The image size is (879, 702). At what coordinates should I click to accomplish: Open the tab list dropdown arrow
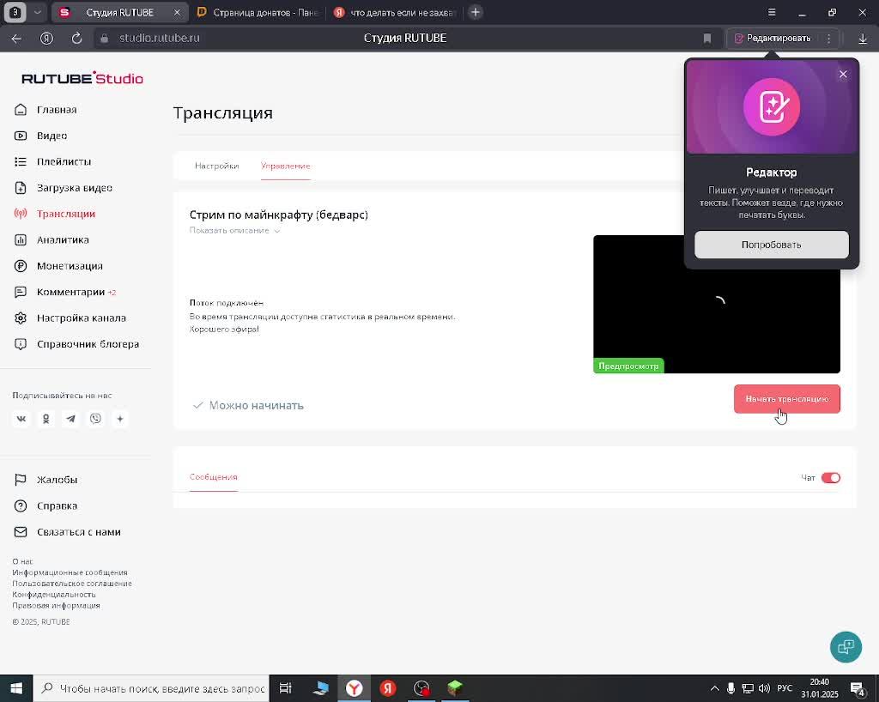pos(38,12)
